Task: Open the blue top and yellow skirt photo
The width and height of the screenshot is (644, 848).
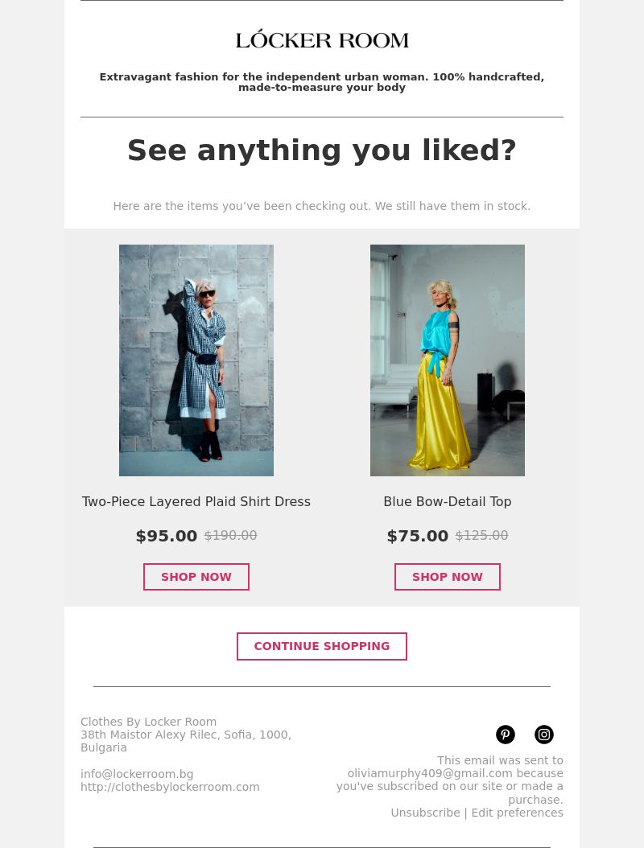Action: [x=448, y=360]
